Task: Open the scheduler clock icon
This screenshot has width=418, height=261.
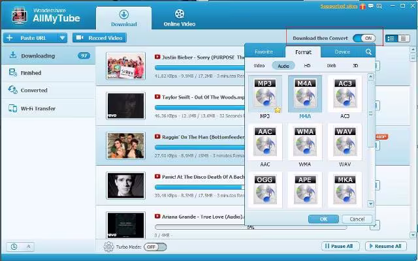Action: pyautogui.click(x=14, y=247)
